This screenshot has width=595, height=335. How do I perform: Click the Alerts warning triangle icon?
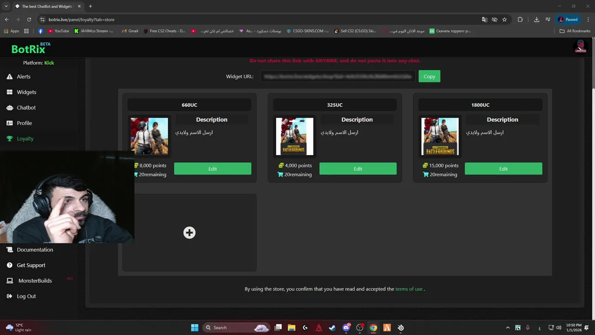pos(9,77)
